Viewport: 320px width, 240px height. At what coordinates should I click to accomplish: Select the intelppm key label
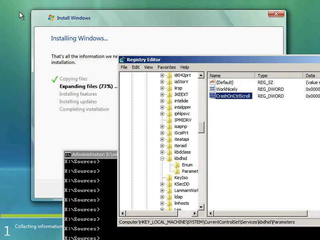click(x=182, y=107)
